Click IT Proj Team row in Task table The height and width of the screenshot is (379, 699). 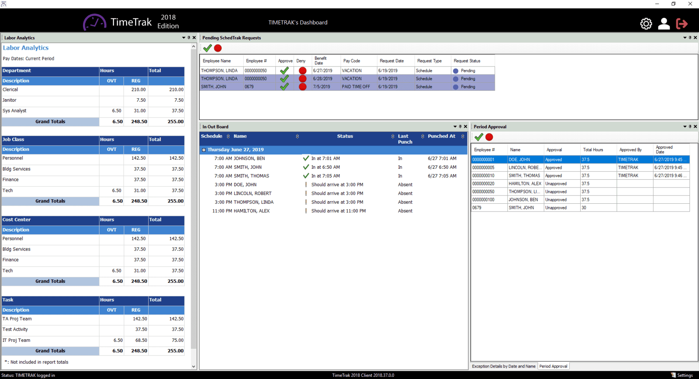coord(93,341)
